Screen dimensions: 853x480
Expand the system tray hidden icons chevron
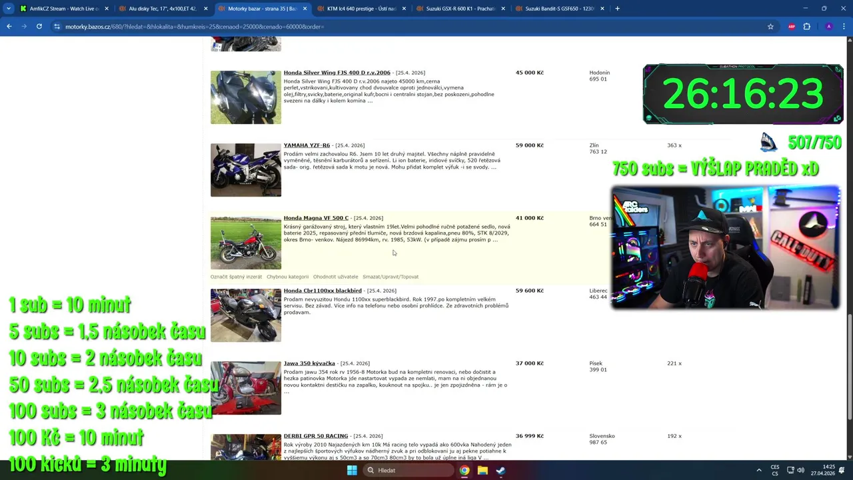(x=758, y=470)
